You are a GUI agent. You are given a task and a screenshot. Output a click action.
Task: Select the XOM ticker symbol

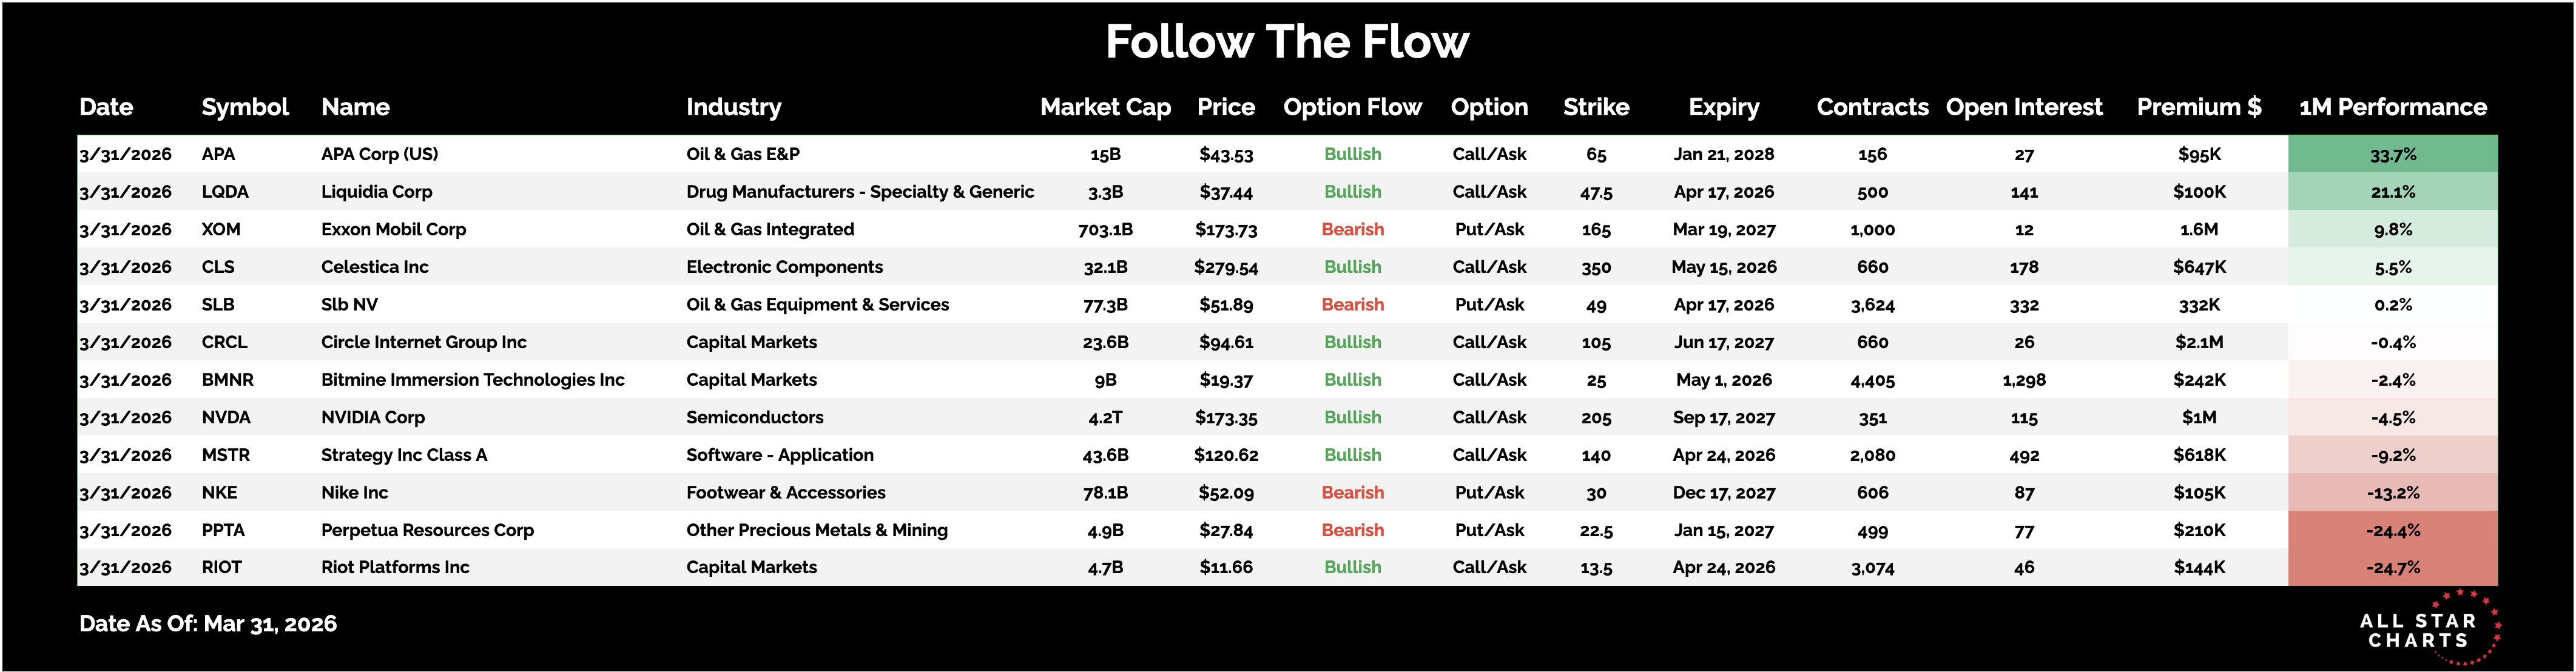[221, 229]
